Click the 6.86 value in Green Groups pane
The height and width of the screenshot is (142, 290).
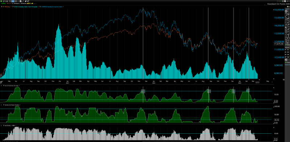point(276,101)
